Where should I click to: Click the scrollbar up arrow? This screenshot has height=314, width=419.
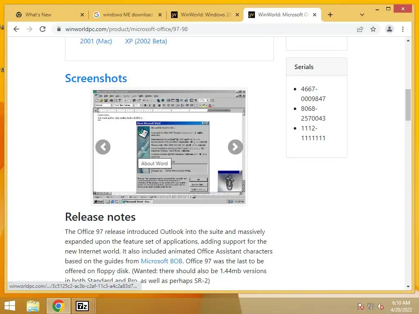408,40
